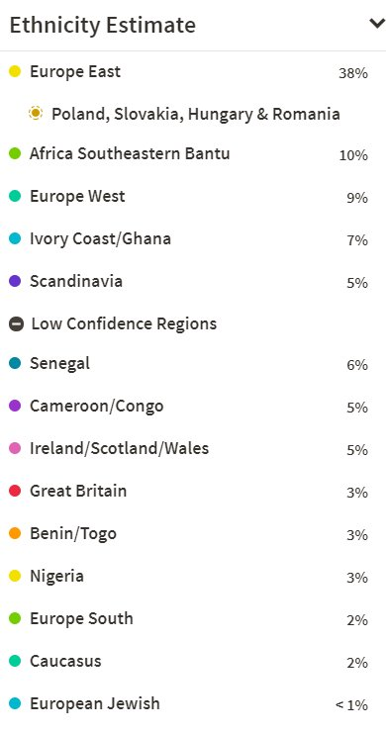Click the teal Europe West dot

click(15, 196)
